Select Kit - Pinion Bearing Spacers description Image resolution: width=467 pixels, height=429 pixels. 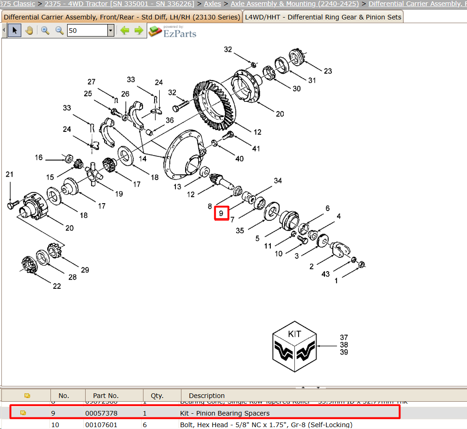[x=225, y=413]
